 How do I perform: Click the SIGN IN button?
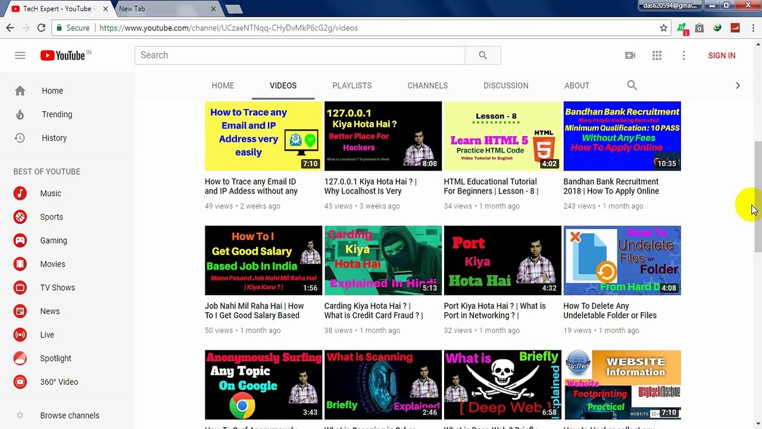[x=722, y=55]
